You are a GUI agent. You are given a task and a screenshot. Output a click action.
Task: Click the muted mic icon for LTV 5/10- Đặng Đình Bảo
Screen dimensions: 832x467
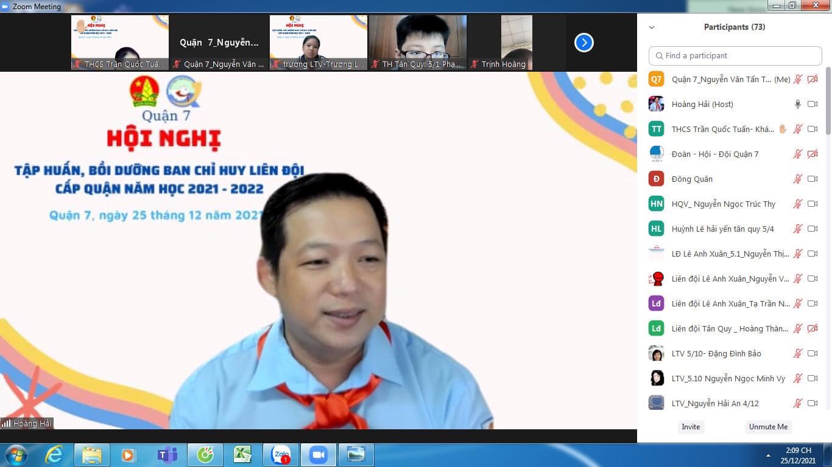coord(798,353)
